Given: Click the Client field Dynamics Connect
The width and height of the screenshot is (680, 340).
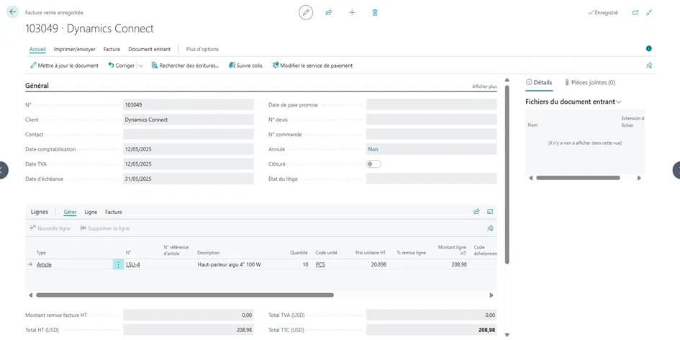Looking at the screenshot, I should coord(189,120).
